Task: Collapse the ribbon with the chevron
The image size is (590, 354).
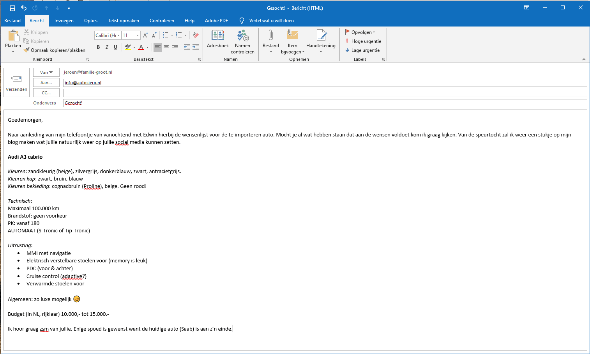Action: tap(584, 59)
